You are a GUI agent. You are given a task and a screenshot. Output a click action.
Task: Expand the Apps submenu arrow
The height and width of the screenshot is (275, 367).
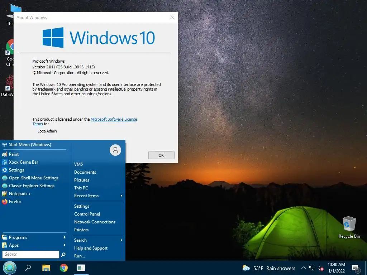pyautogui.click(x=65, y=245)
